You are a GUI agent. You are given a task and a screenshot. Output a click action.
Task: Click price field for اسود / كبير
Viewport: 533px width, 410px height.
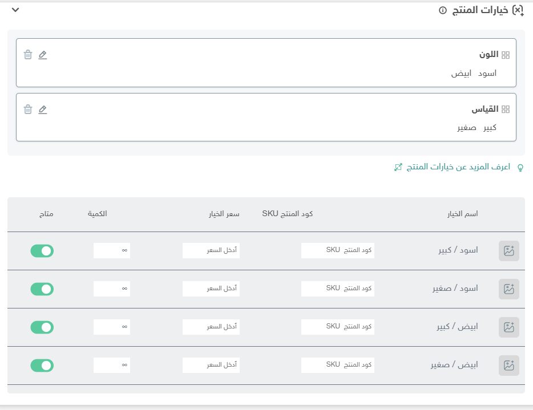211,251
